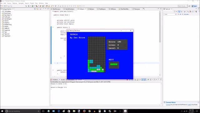The width and height of the screenshot is (200, 113).
Task: Open Firefox from taskbar
Action: coord(84,111)
